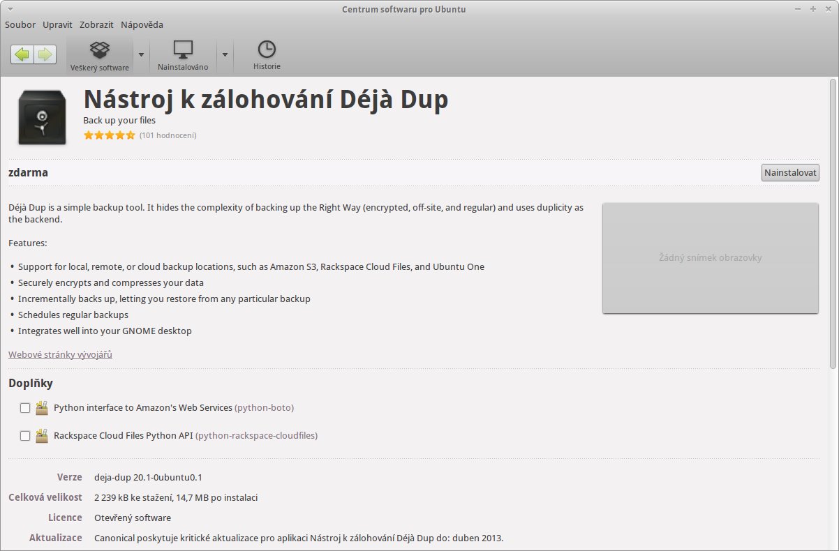Enable the python-boto add-on checkbox
This screenshot has height=551, width=839.
[25, 408]
